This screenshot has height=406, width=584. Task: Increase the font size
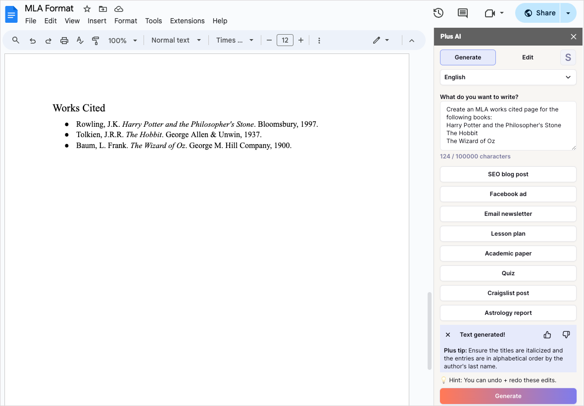coord(301,40)
